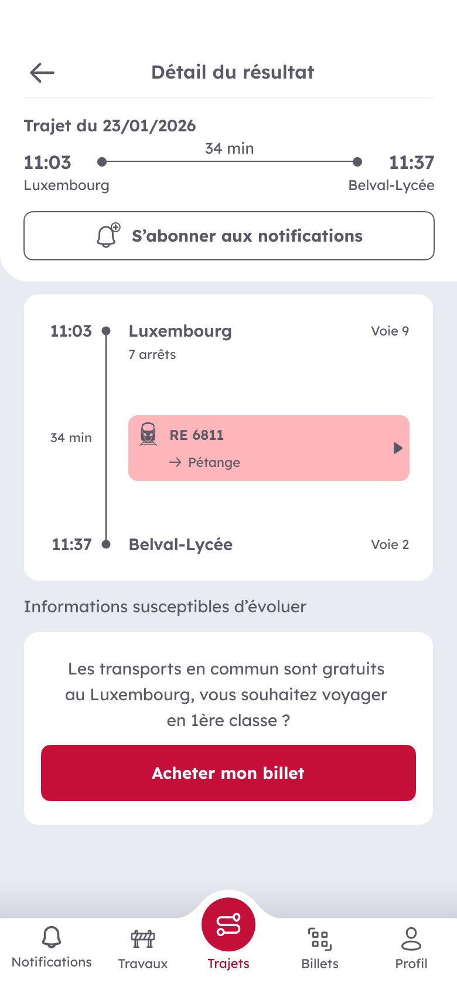Switch to the Travaux tab label
Image resolution: width=457 pixels, height=990 pixels.
[x=143, y=964]
